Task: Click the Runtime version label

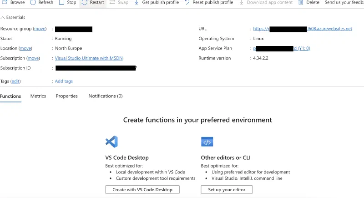Action: [x=215, y=58]
